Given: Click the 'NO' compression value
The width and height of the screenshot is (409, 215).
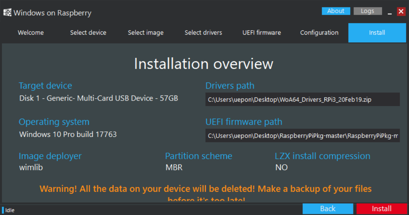Looking at the screenshot, I should click(x=281, y=168).
